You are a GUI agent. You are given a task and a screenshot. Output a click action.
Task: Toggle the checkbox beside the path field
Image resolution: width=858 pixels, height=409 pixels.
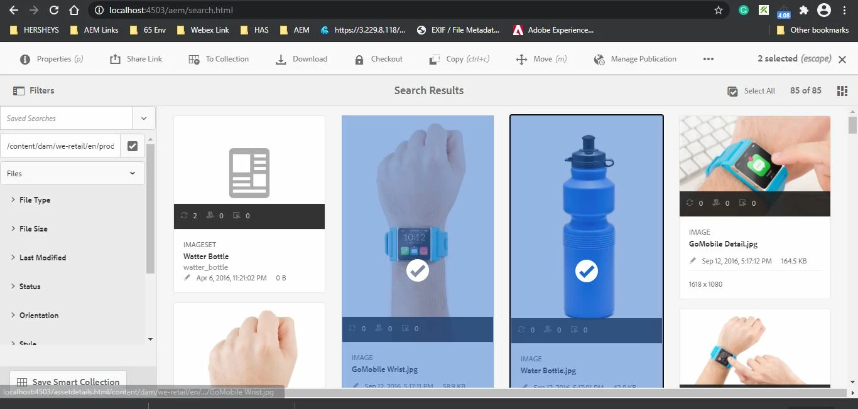[133, 146]
